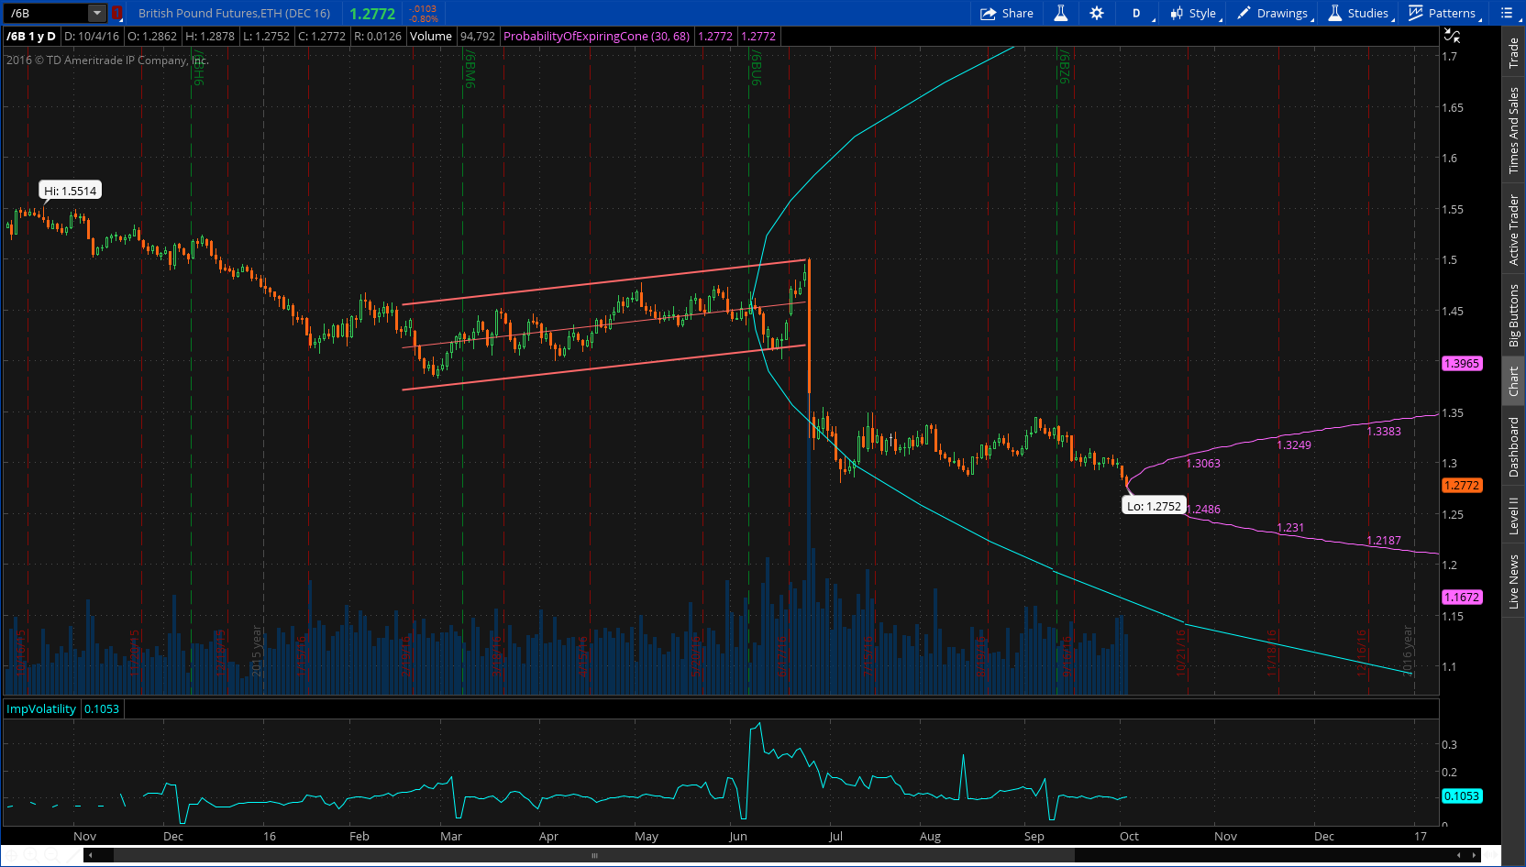This screenshot has height=867, width=1526.
Task: Click the 1.1672 magenta price axis label
Action: pos(1462,598)
